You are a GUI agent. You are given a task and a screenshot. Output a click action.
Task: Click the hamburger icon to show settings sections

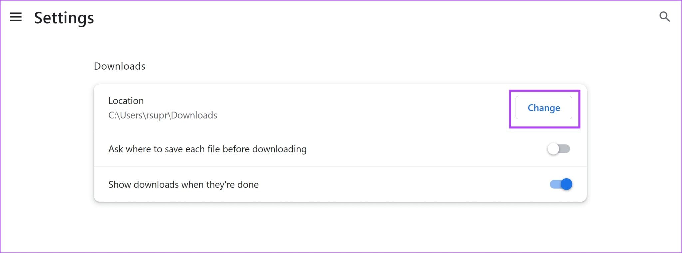(16, 17)
